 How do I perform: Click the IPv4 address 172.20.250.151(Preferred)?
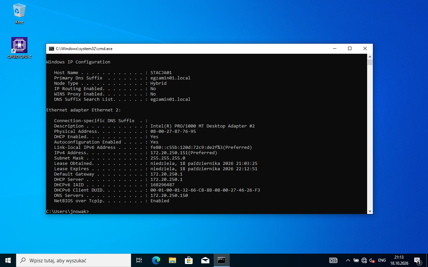coord(184,153)
